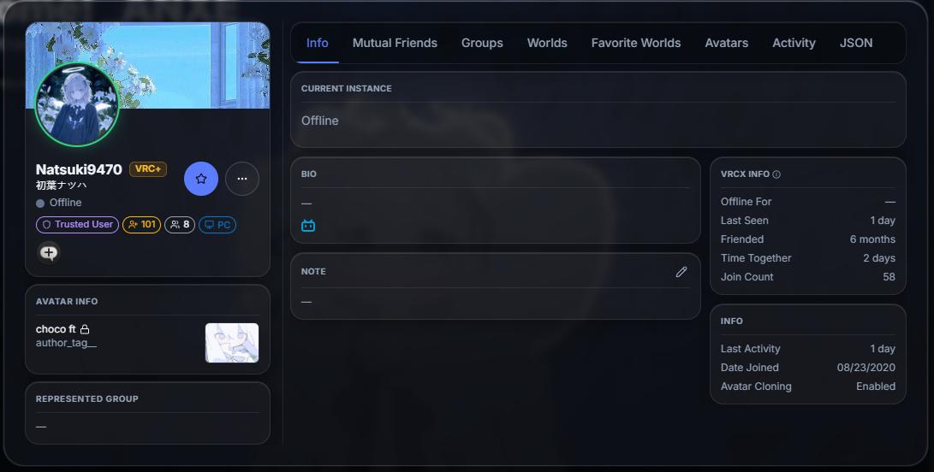
Task: Click the NOTE heading
Action: [x=313, y=271]
